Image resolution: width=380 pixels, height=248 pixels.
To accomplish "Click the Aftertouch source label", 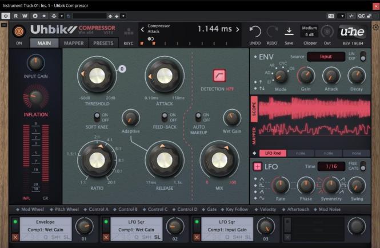I will point(298,210).
